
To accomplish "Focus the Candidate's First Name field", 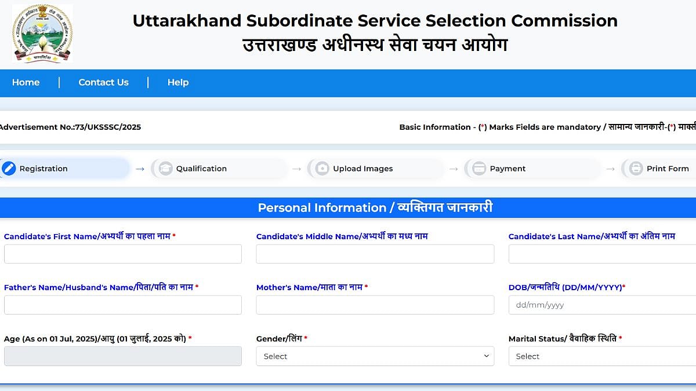I will (123, 254).
